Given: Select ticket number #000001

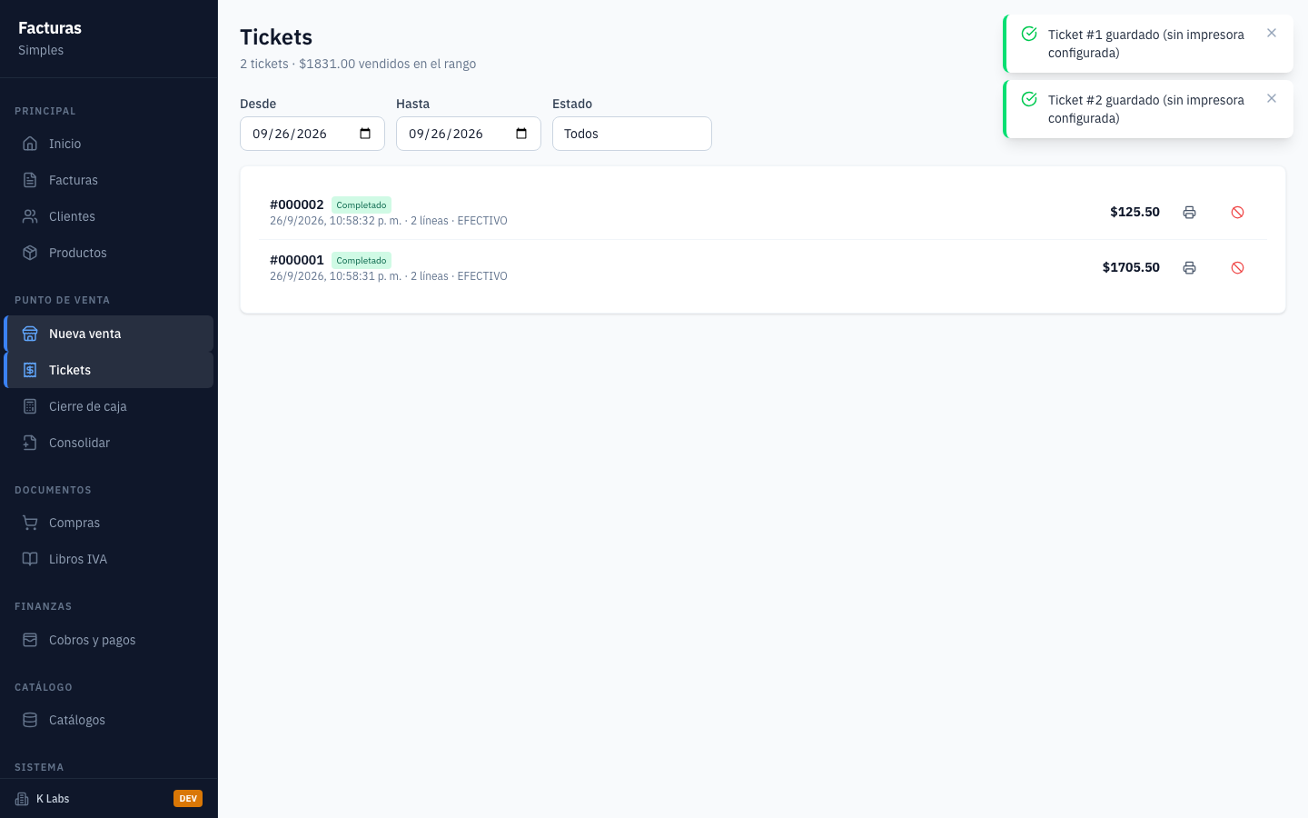Looking at the screenshot, I should (x=297, y=260).
